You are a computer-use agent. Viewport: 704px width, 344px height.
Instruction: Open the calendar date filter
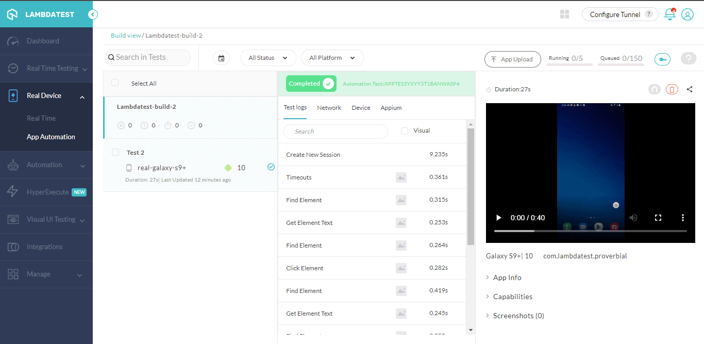pos(222,58)
